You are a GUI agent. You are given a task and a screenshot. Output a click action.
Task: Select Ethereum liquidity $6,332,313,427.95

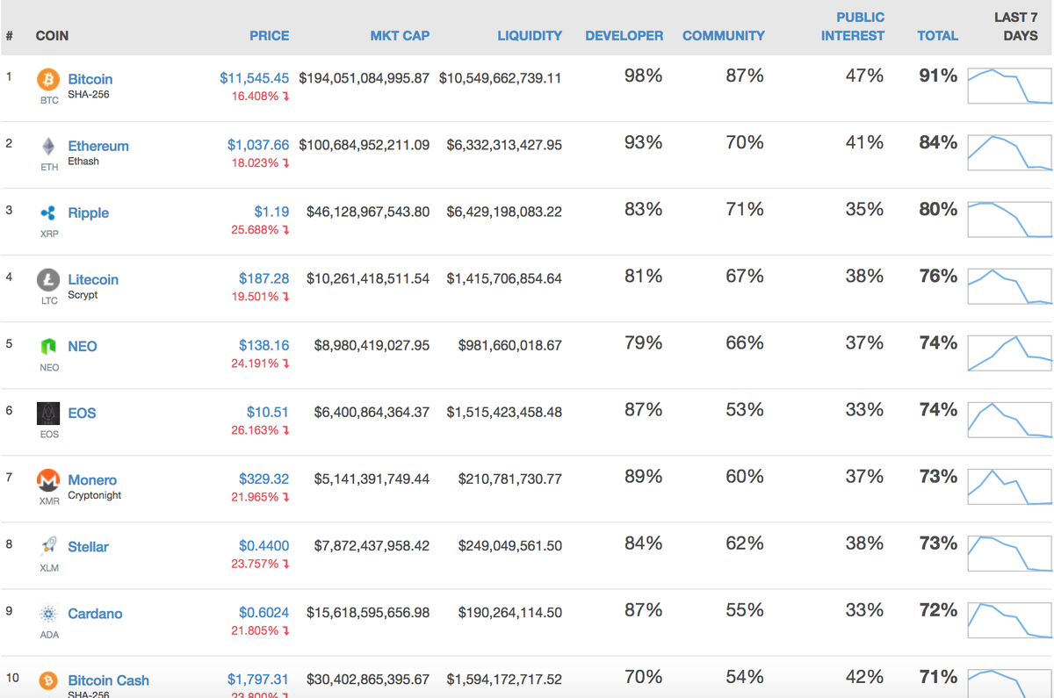tap(504, 145)
